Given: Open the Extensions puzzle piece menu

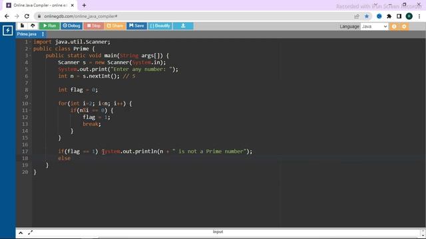Looking at the screenshot, I should pyautogui.click(x=389, y=16).
